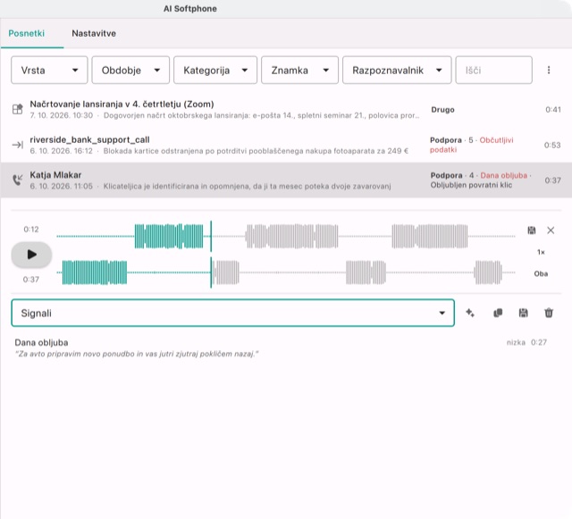Start playback with the play button
Image resolution: width=572 pixels, height=519 pixels.
pyautogui.click(x=31, y=255)
